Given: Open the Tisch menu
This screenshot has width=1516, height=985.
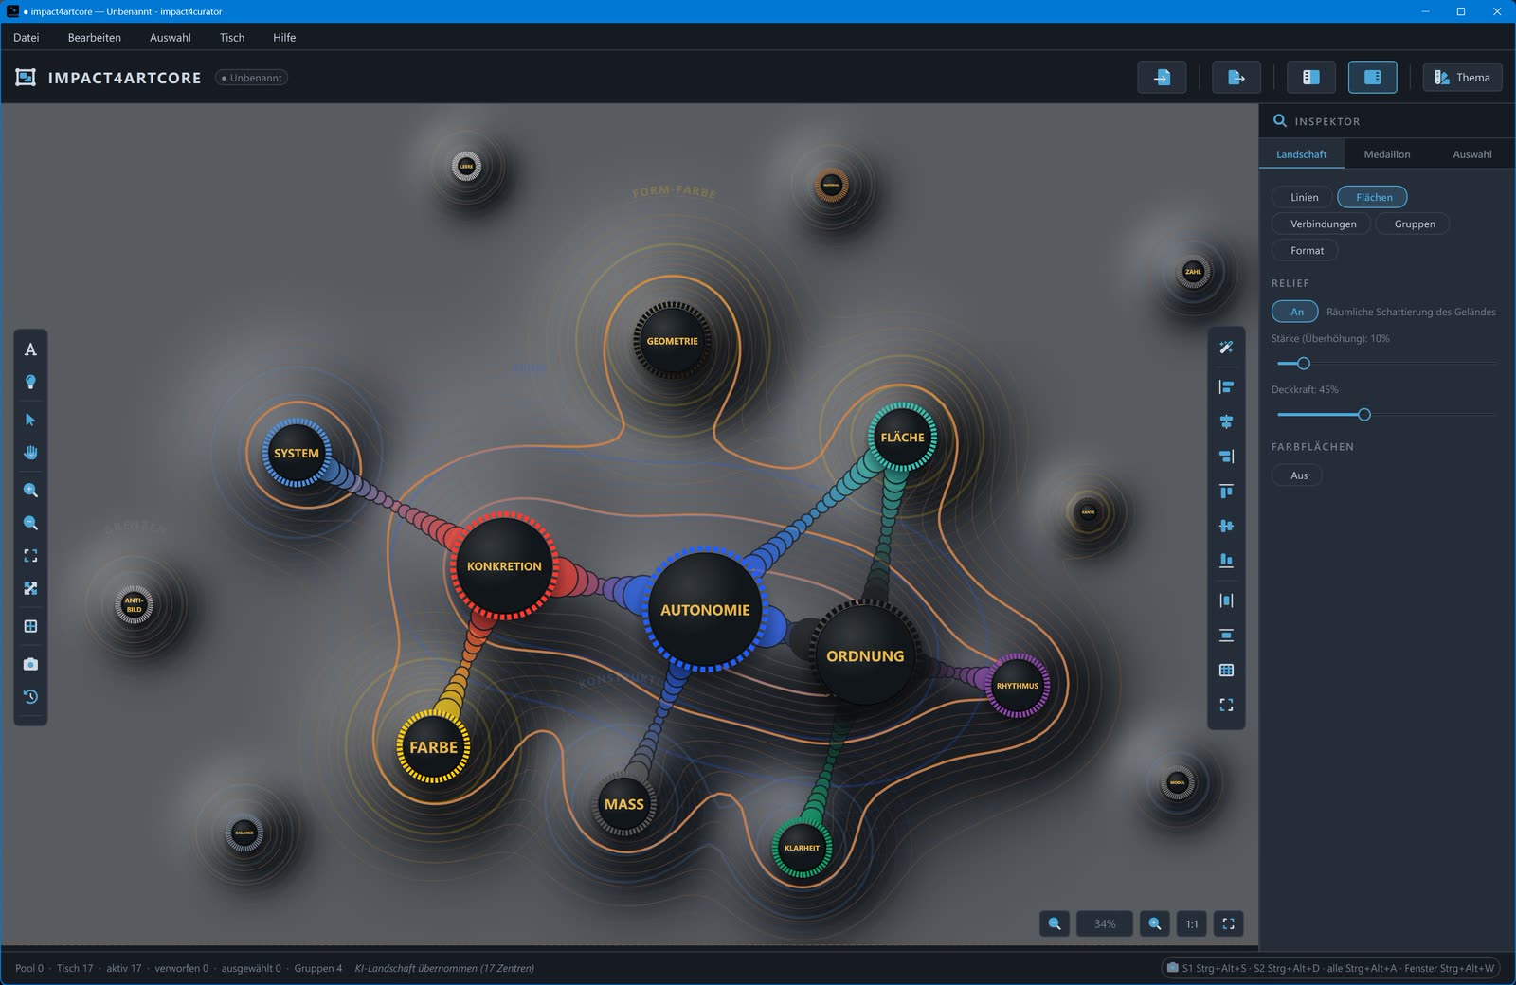Looking at the screenshot, I should tap(232, 37).
